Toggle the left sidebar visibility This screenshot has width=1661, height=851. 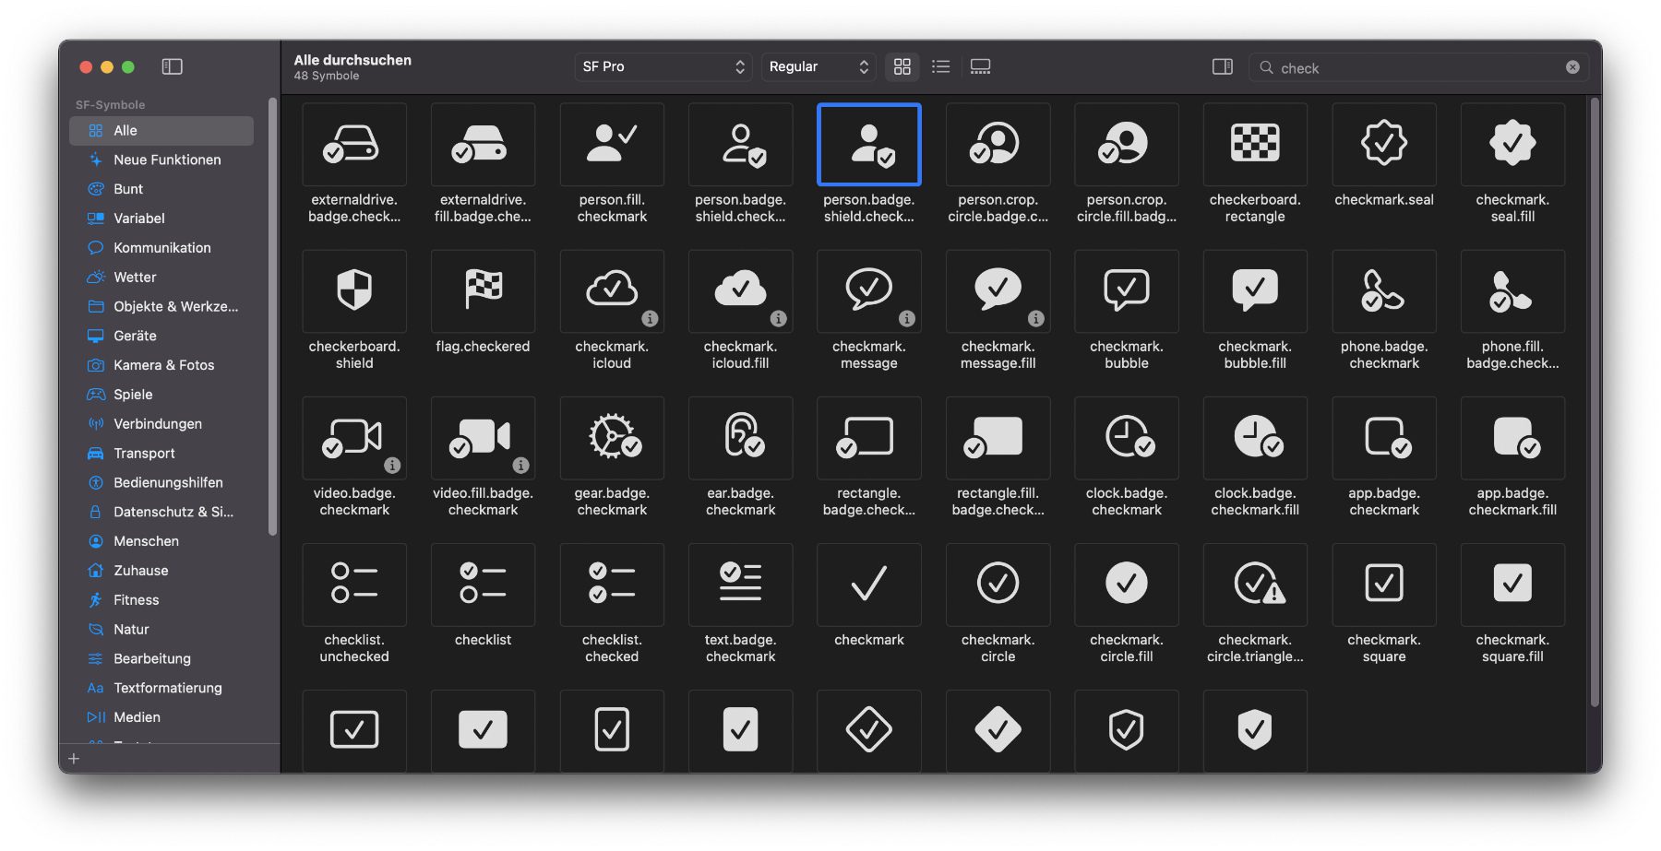(x=173, y=66)
